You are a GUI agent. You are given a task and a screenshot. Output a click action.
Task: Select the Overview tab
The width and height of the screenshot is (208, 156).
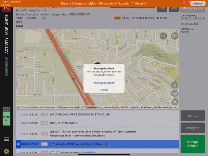pyautogui.click(x=6, y=67)
